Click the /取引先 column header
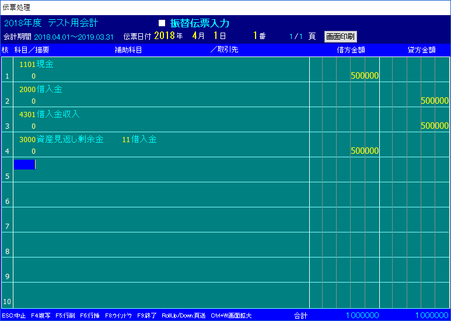 coord(225,50)
